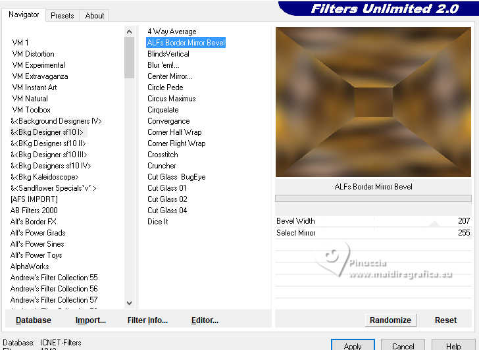Select &<Bkg Designer sf10 III> category
Image resolution: width=479 pixels, height=350 pixels.
[49, 155]
